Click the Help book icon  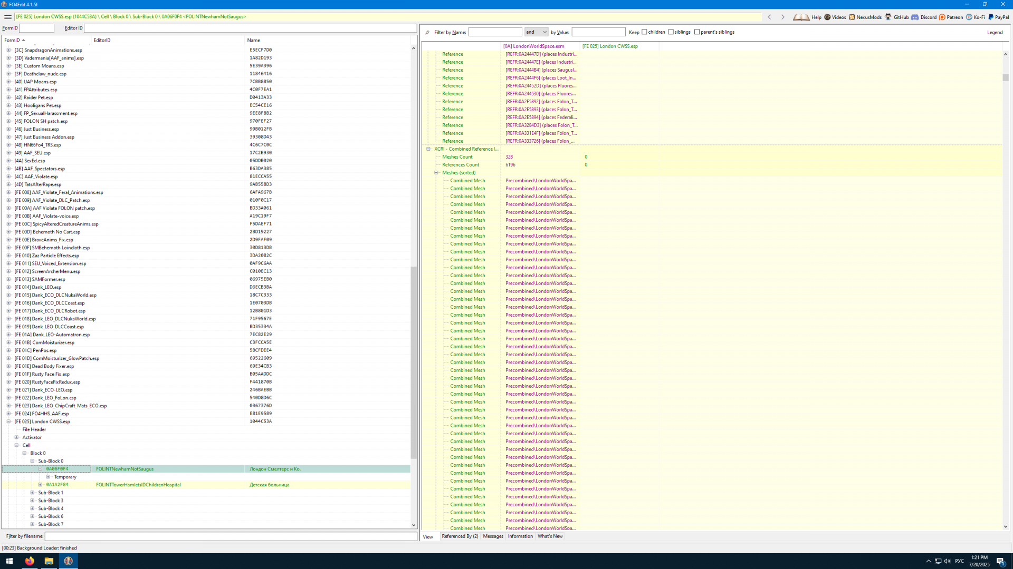(801, 17)
